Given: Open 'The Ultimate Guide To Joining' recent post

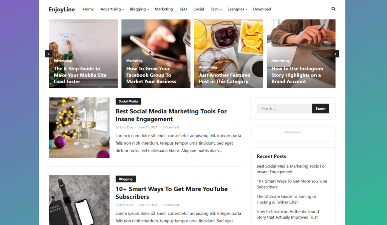Looking at the screenshot, I should pos(286,199).
